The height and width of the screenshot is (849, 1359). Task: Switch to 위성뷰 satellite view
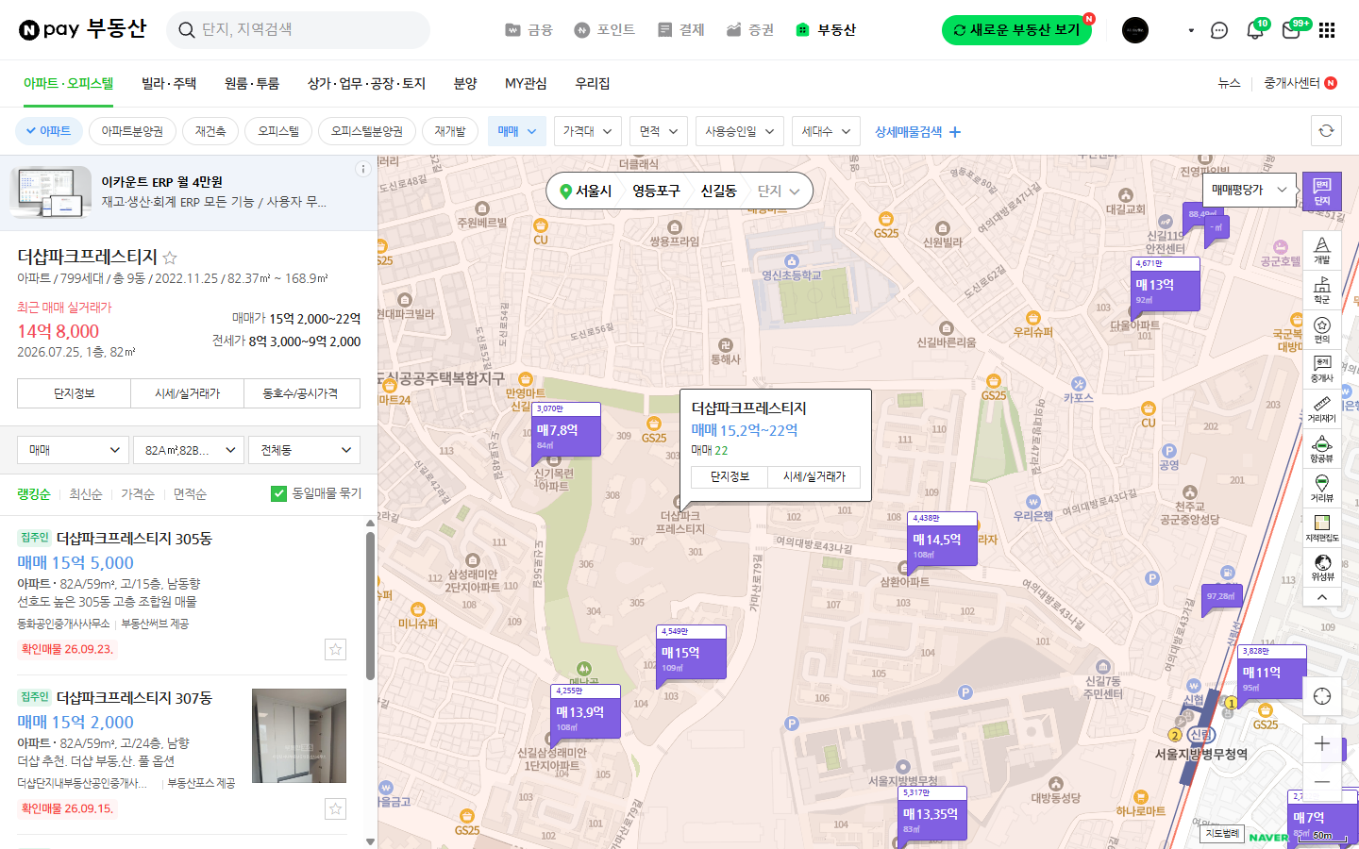tap(1321, 567)
